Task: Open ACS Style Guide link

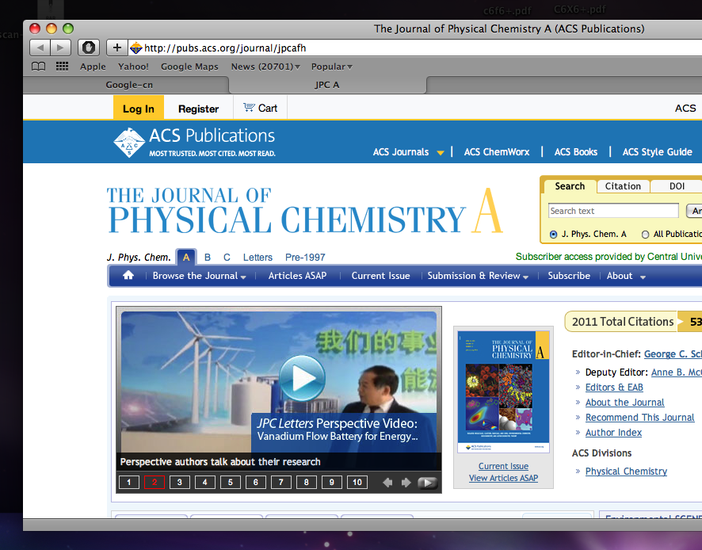Action: pos(657,152)
